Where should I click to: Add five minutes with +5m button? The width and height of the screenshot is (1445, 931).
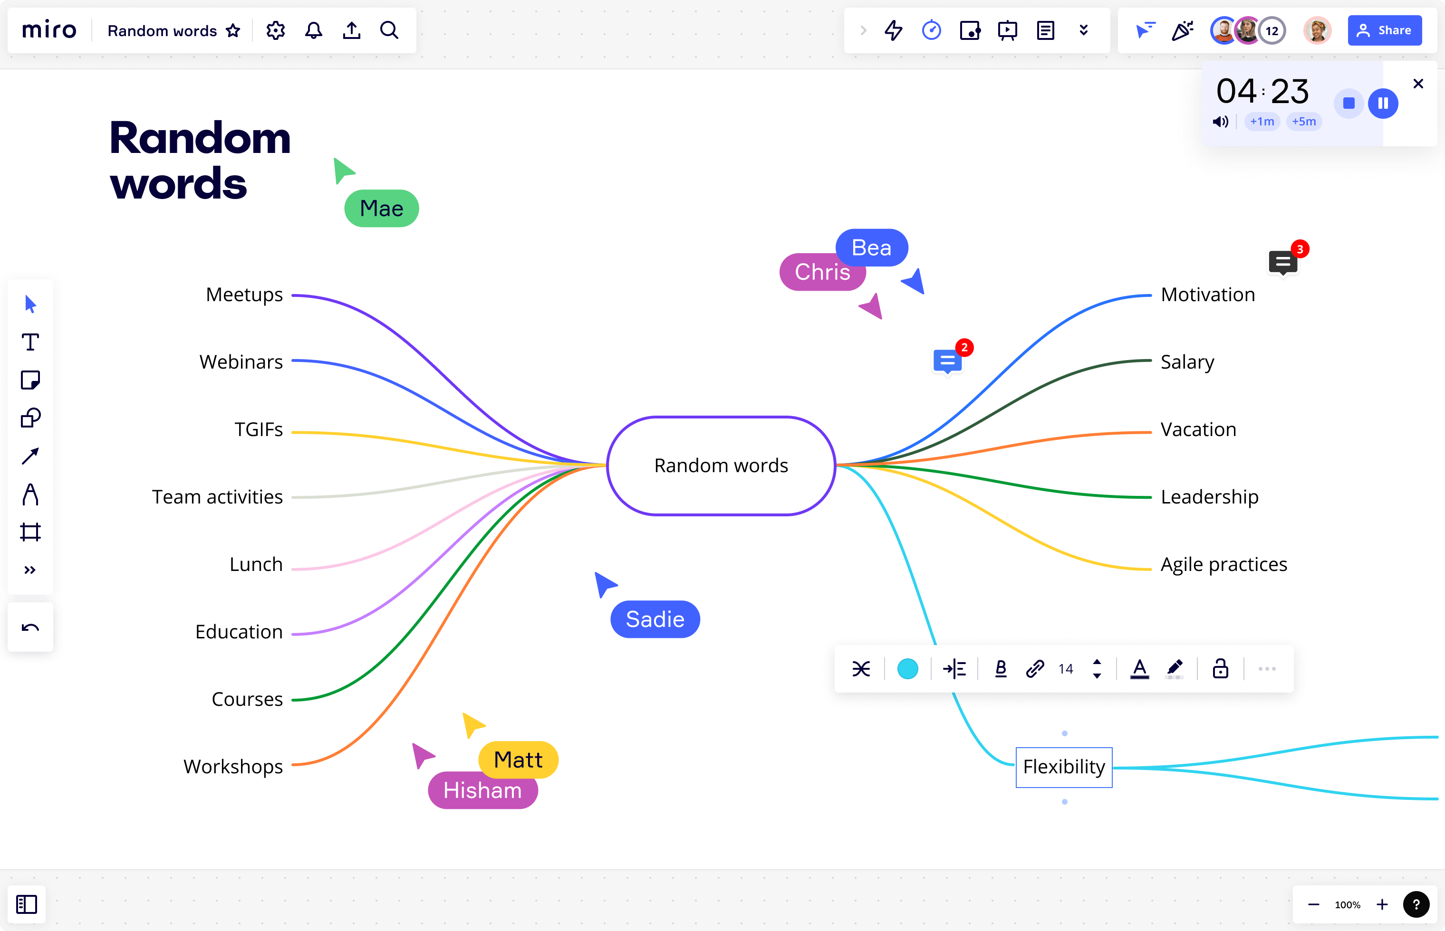[1303, 122]
